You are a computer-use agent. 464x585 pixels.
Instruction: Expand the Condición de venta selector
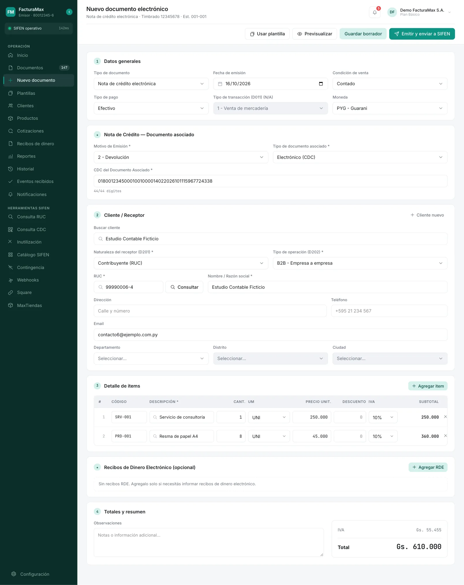point(390,84)
